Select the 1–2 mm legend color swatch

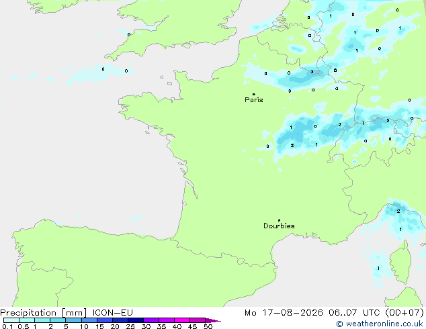[42, 320]
